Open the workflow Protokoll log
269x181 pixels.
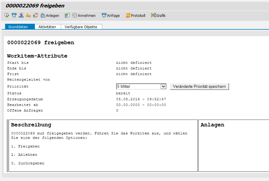(136, 15)
